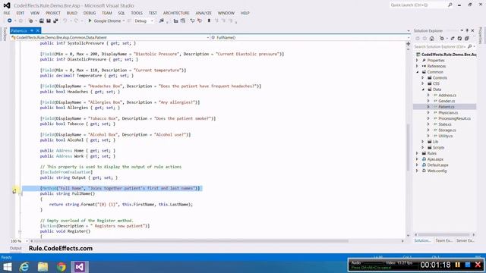The height and width of the screenshot is (273, 486).
Task: Collapse the Data folder
Action: [423, 89]
